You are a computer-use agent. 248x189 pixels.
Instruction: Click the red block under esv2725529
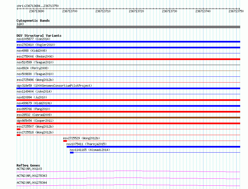tap(65, 141)
